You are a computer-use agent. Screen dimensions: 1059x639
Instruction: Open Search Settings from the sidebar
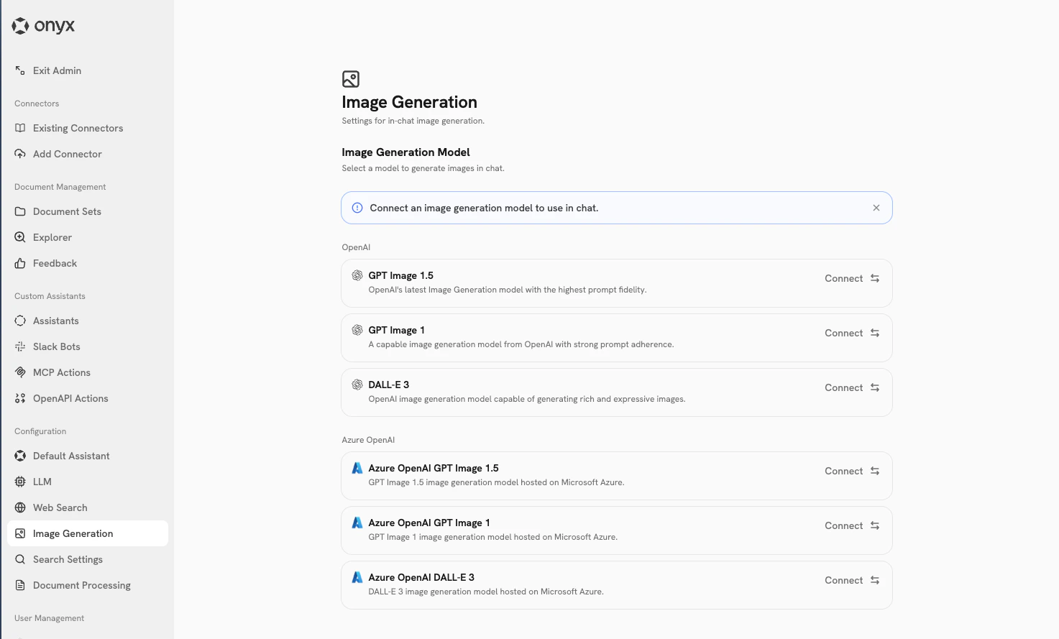[68, 559]
